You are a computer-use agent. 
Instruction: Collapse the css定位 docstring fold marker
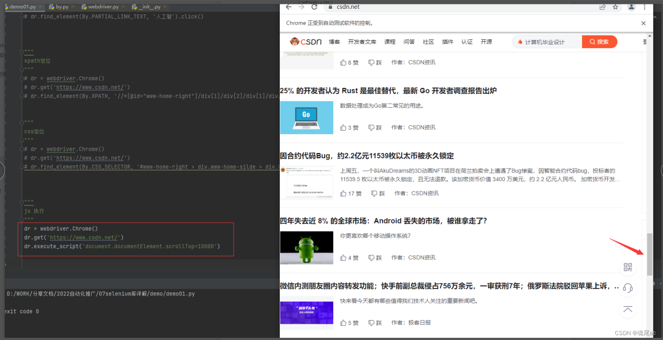(x=22, y=123)
